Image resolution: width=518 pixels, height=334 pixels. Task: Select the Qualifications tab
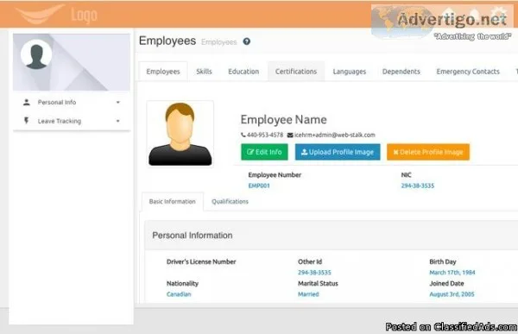coord(230,202)
